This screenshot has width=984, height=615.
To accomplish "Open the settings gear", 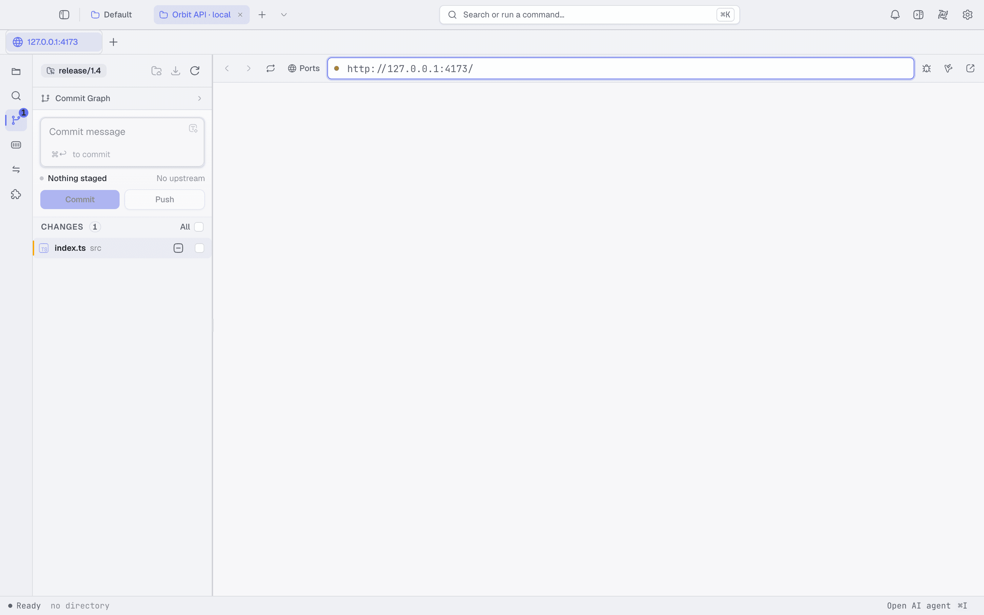I will pyautogui.click(x=967, y=15).
